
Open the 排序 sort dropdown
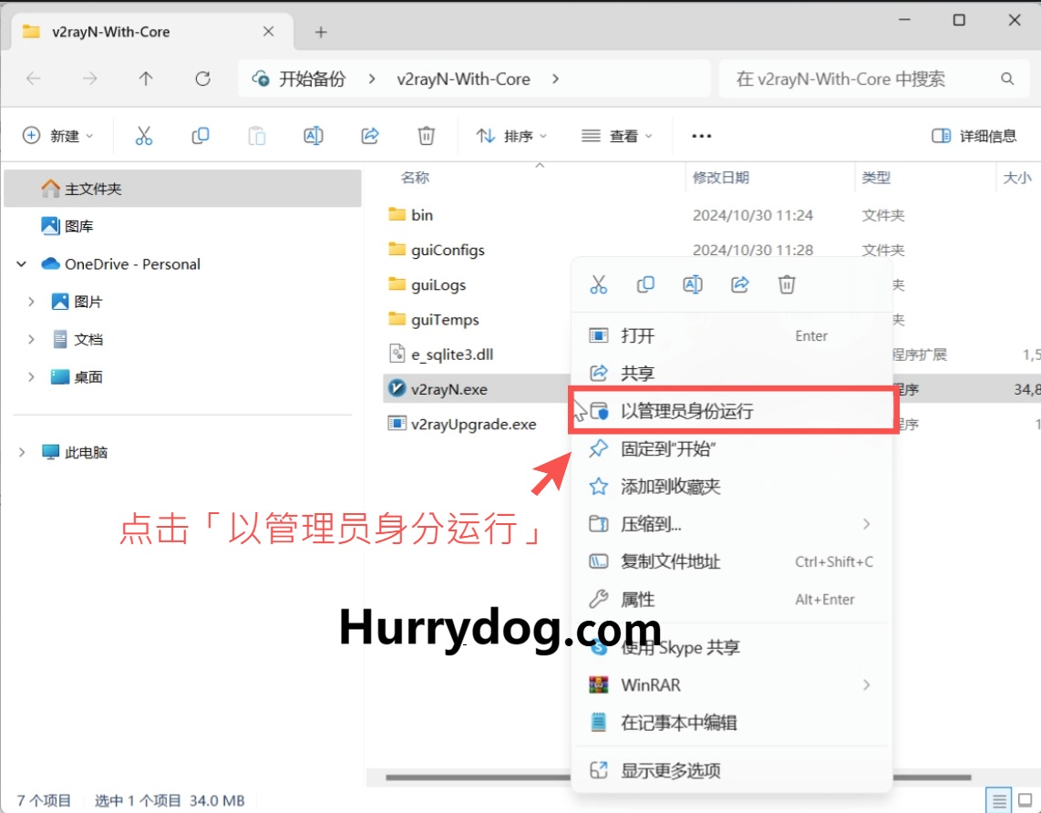(x=511, y=136)
